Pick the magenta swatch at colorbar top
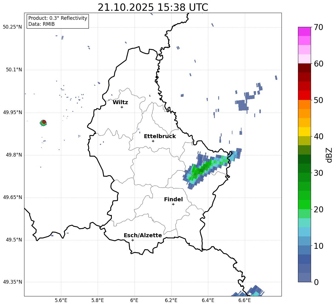Image resolution: width=336 pixels, height=306 pixels. pyautogui.click(x=304, y=31)
